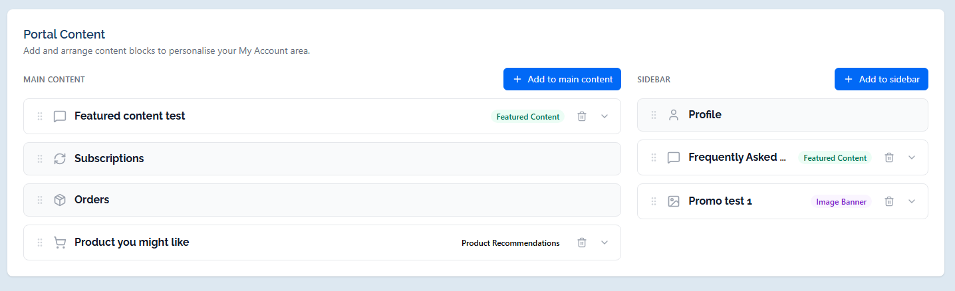This screenshot has height=291, width=955.
Task: Click the Product Recommendations label
Action: tap(511, 243)
